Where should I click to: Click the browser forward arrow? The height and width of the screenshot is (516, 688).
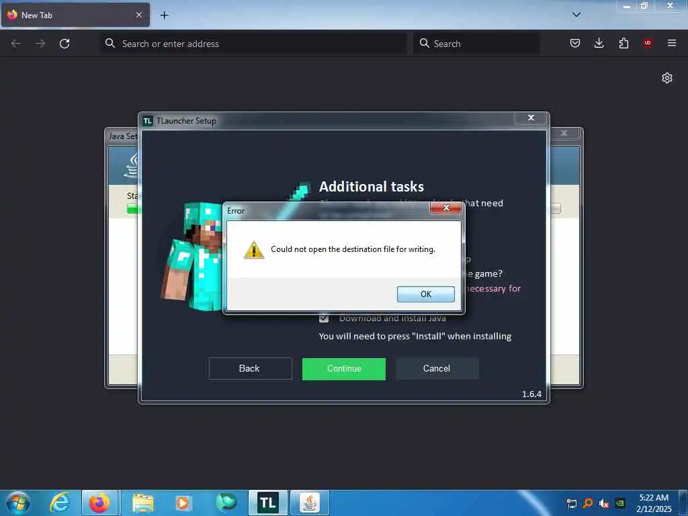tap(40, 44)
